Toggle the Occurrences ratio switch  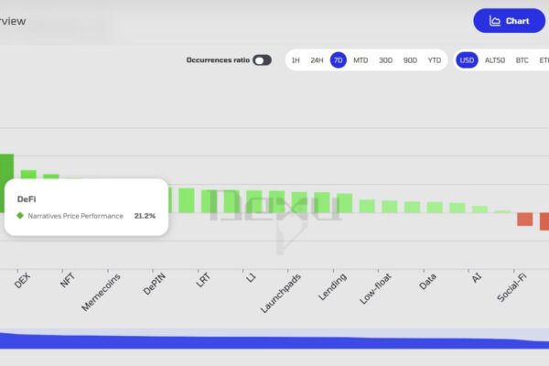tap(263, 60)
